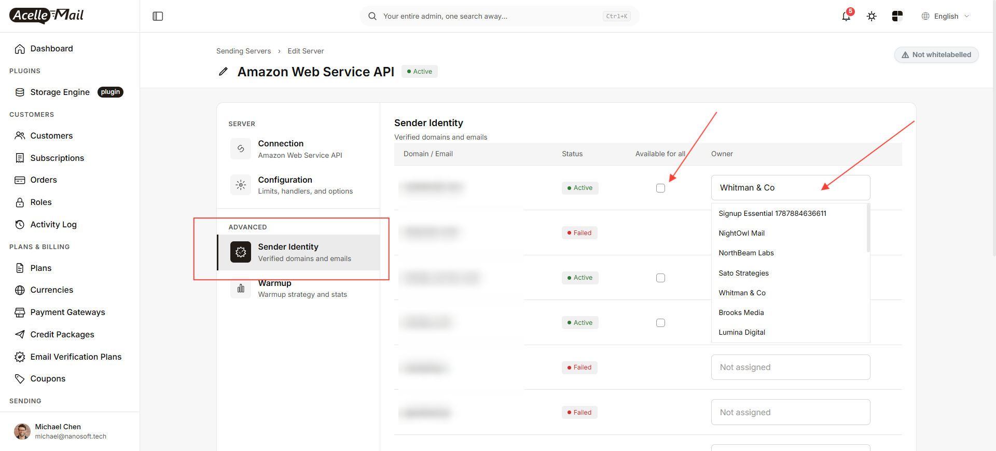
Task: Click the admin search field
Action: 499,16
